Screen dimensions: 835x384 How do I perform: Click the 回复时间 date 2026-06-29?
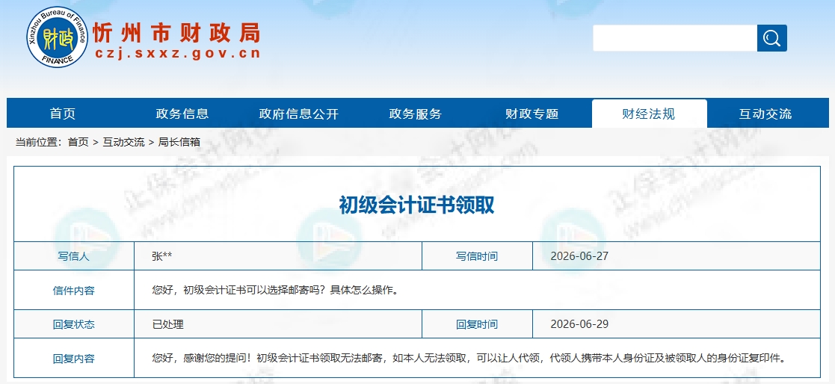[579, 324]
